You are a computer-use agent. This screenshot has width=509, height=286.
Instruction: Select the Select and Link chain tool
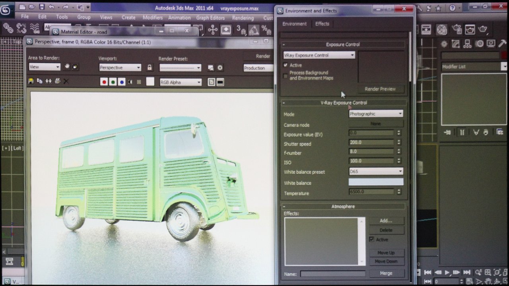point(8,28)
